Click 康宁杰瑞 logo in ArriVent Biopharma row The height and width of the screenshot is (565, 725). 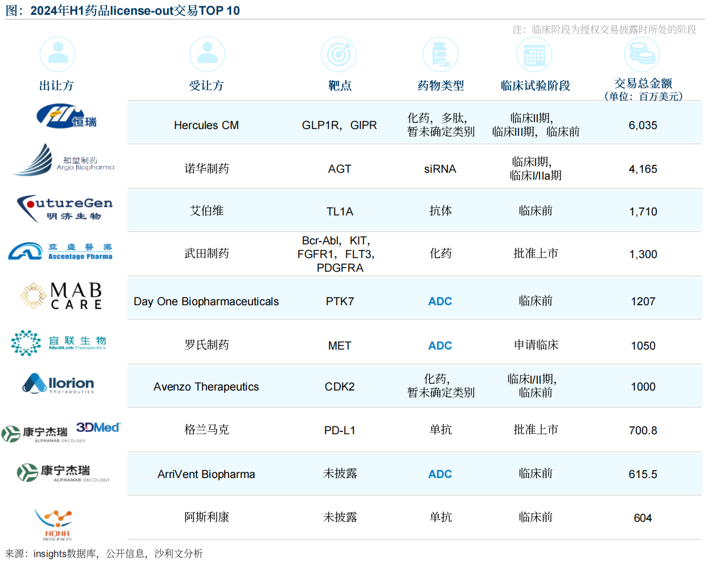tap(63, 473)
